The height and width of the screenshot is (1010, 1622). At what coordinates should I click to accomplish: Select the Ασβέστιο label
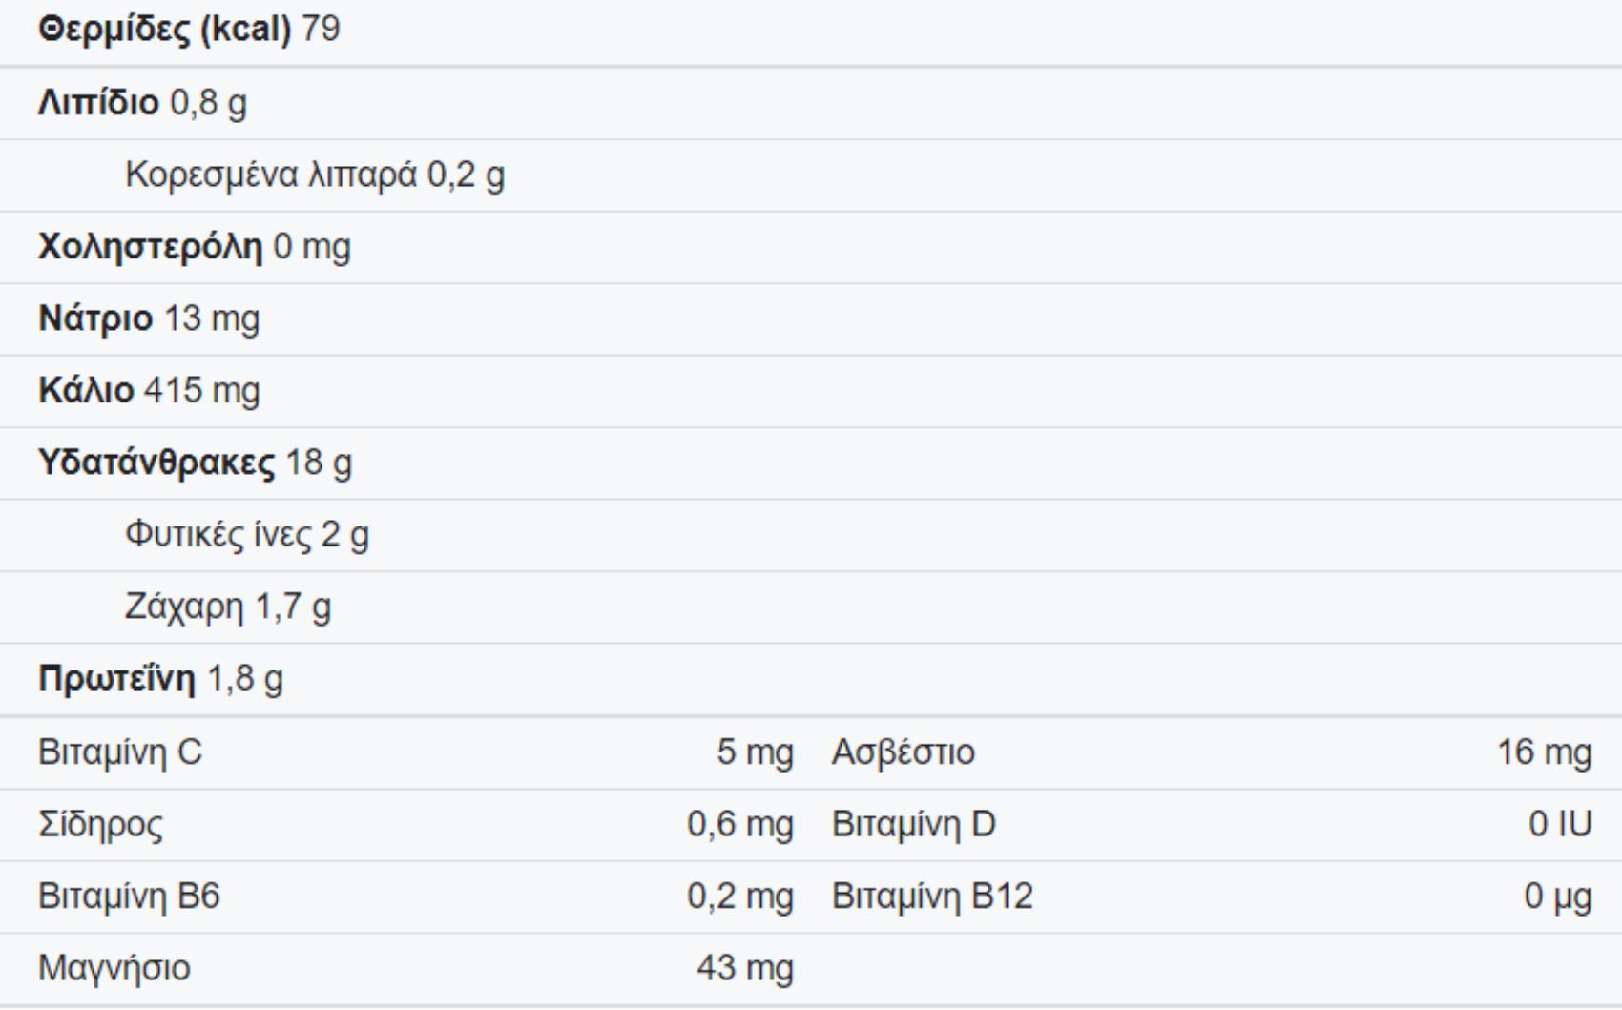[x=904, y=753]
